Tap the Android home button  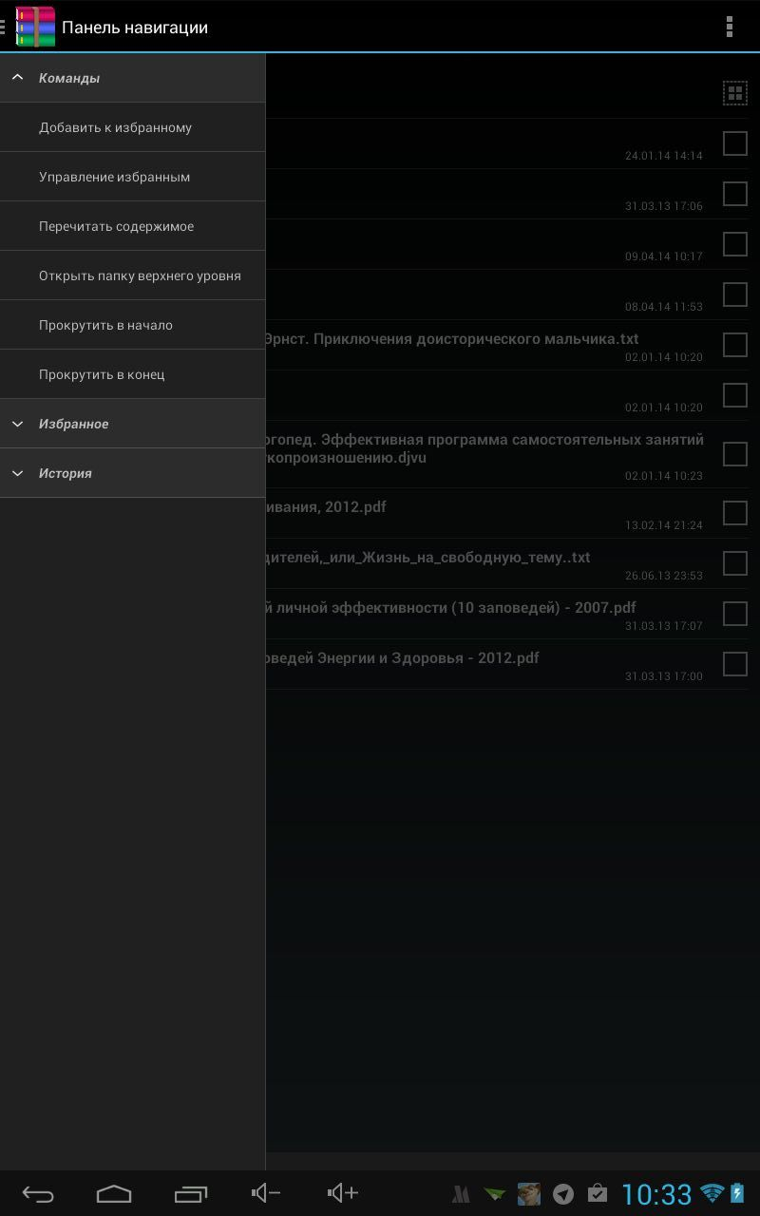click(114, 1194)
